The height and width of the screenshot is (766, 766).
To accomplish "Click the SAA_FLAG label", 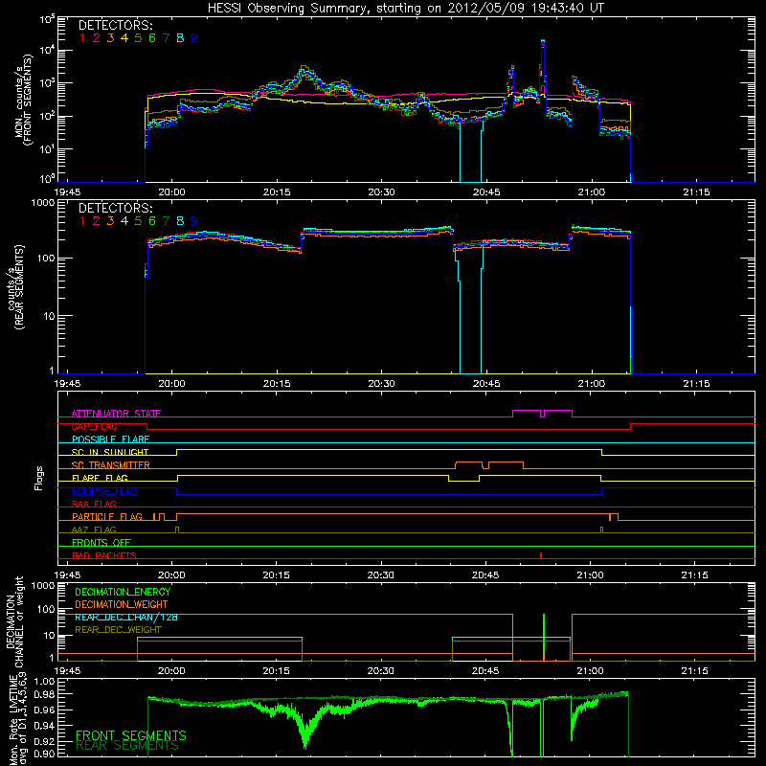I will pos(94,504).
